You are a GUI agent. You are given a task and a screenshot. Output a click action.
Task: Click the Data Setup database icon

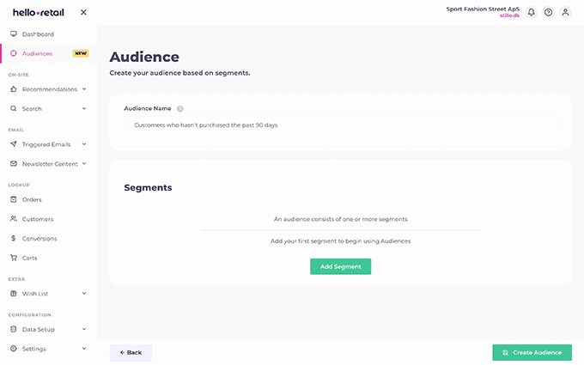[14, 329]
